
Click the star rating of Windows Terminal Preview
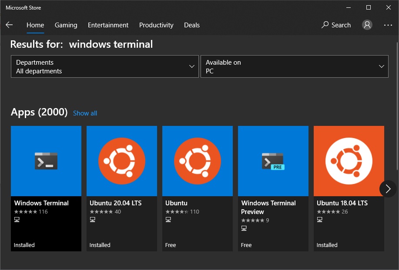click(x=253, y=220)
